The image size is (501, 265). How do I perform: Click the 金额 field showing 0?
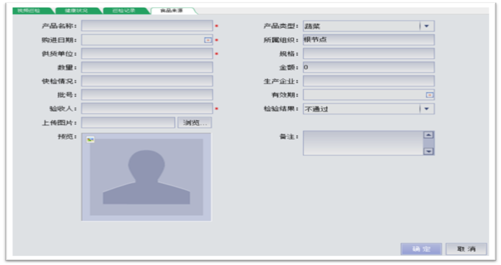[369, 67]
